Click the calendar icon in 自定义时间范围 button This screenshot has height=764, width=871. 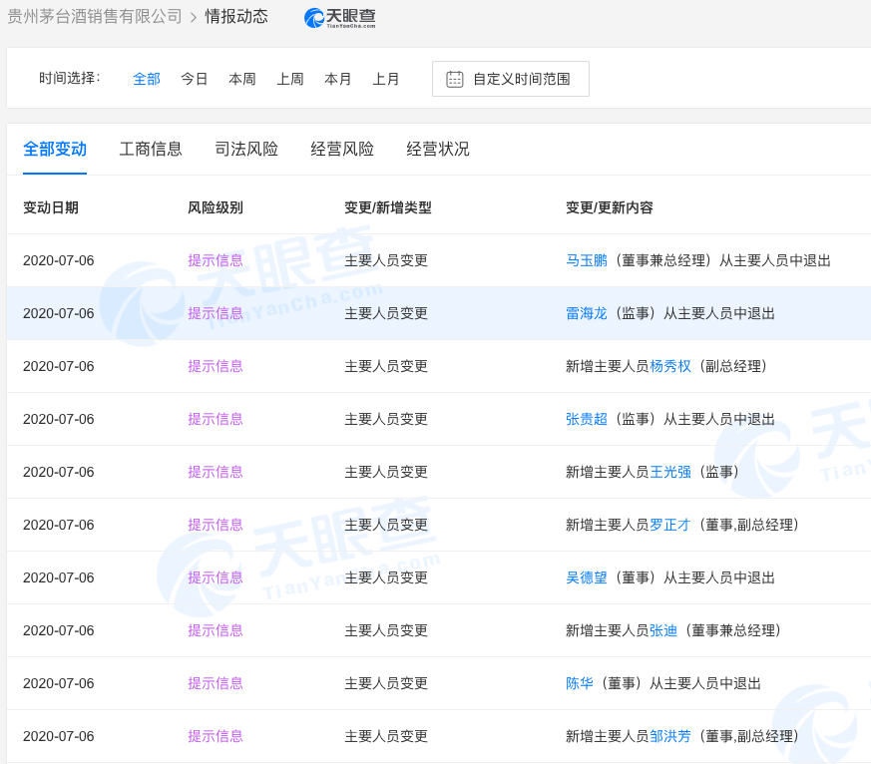point(454,79)
